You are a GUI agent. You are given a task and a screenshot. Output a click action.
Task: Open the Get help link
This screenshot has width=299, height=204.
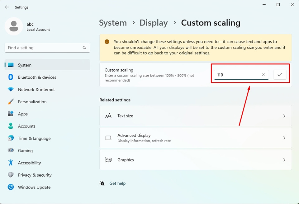click(117, 183)
